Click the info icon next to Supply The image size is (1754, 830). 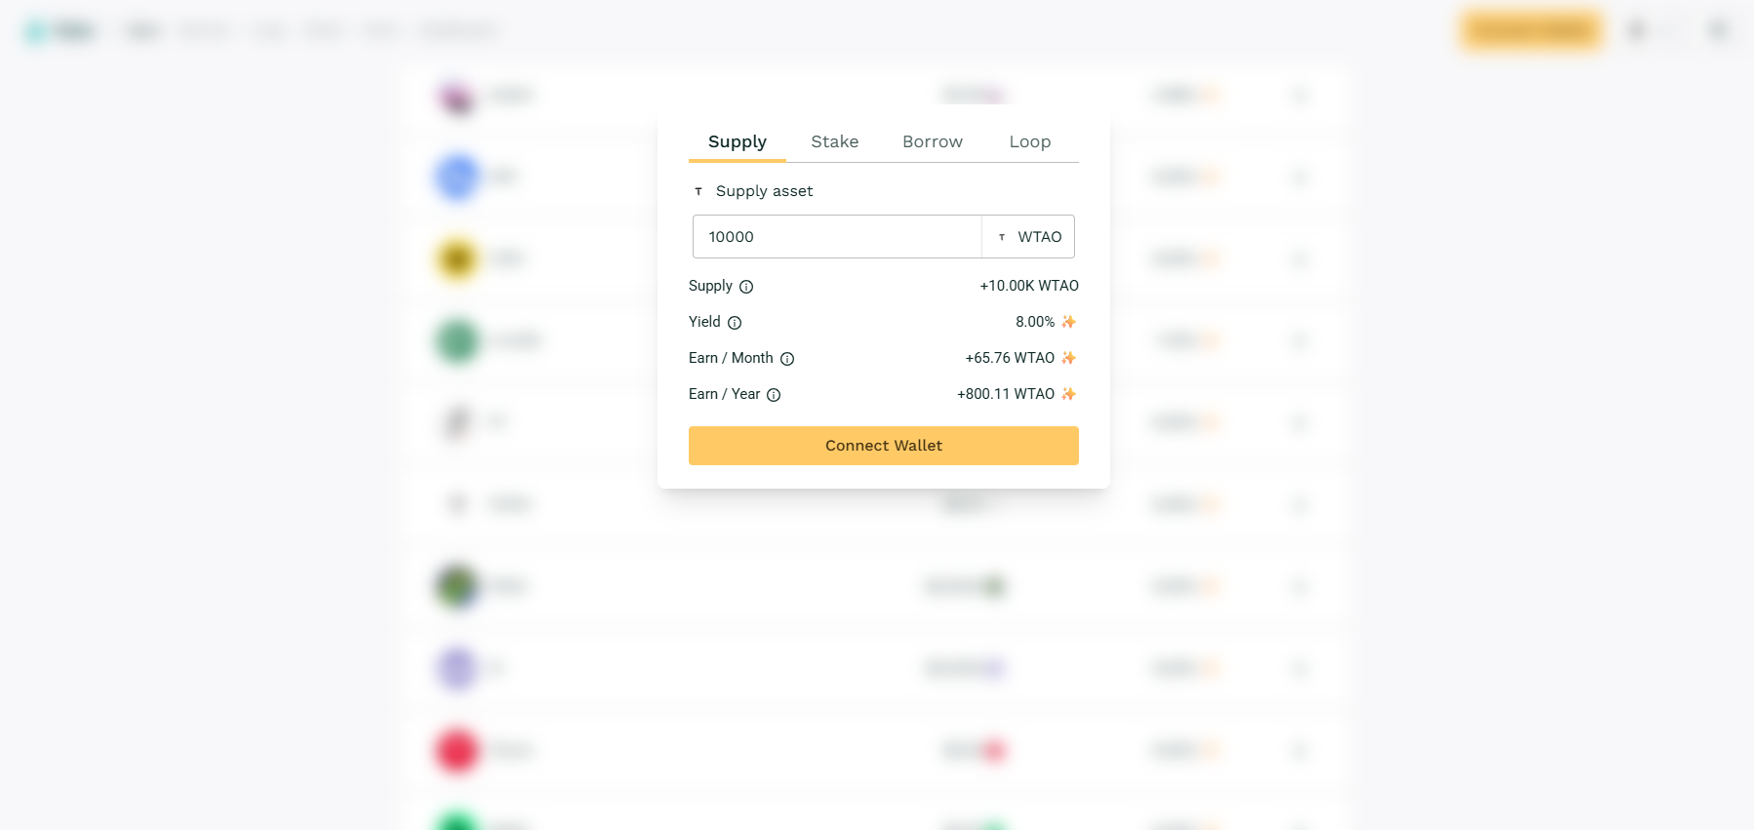click(746, 287)
